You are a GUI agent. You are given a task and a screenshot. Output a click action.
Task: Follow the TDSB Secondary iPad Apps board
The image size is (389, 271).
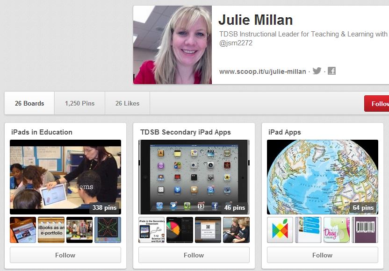194,255
